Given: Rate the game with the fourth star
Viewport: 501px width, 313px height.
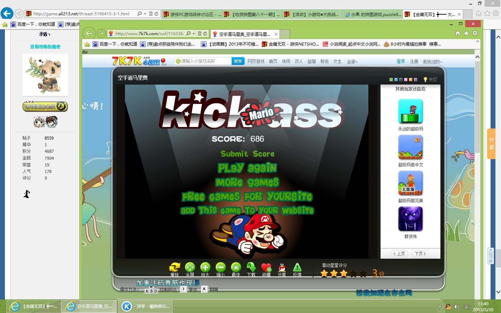Looking at the screenshot, I should (x=353, y=273).
